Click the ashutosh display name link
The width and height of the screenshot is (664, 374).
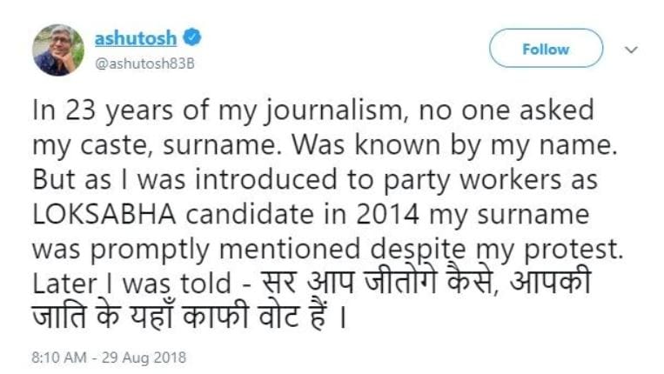(x=135, y=37)
